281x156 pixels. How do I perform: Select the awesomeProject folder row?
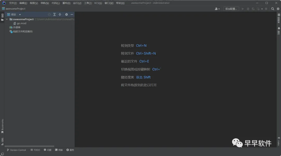point(40,19)
